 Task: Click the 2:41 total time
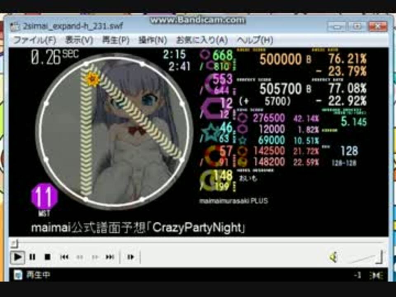click(x=179, y=66)
